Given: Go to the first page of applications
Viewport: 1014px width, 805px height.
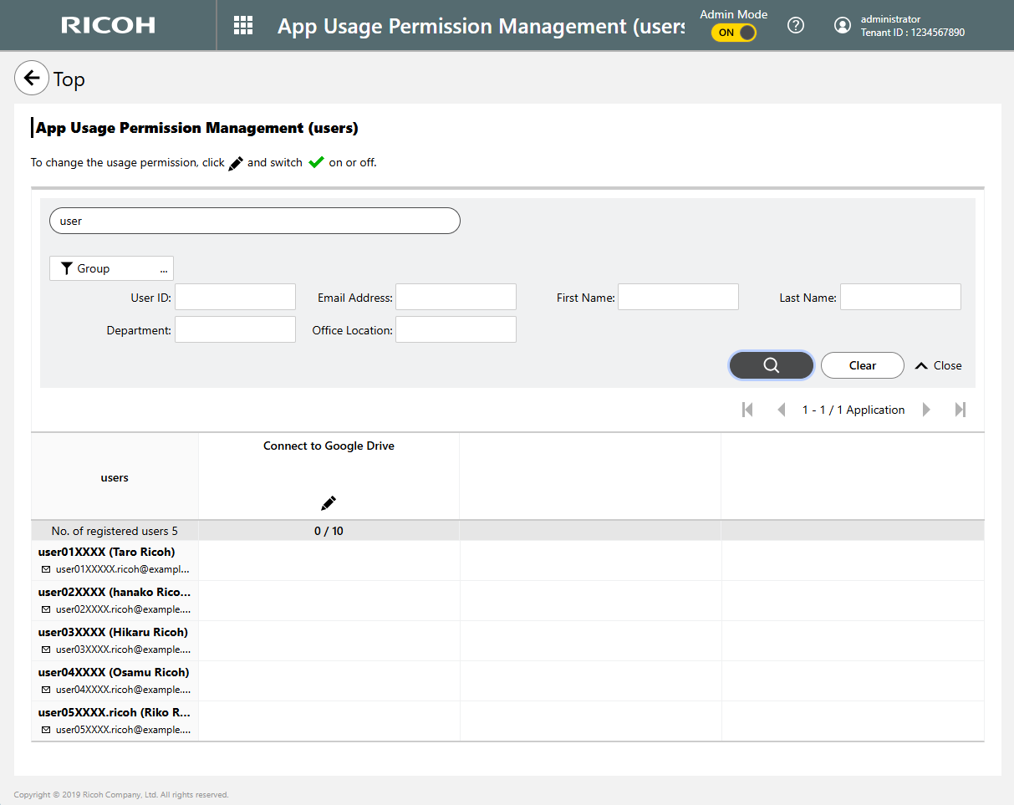Looking at the screenshot, I should [747, 410].
